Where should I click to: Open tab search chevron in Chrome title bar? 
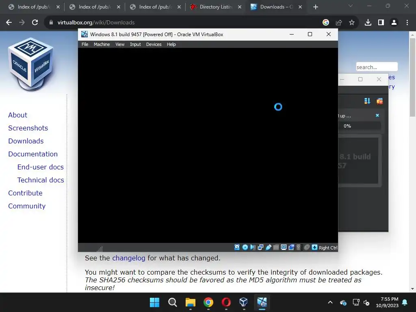pyautogui.click(x=351, y=6)
